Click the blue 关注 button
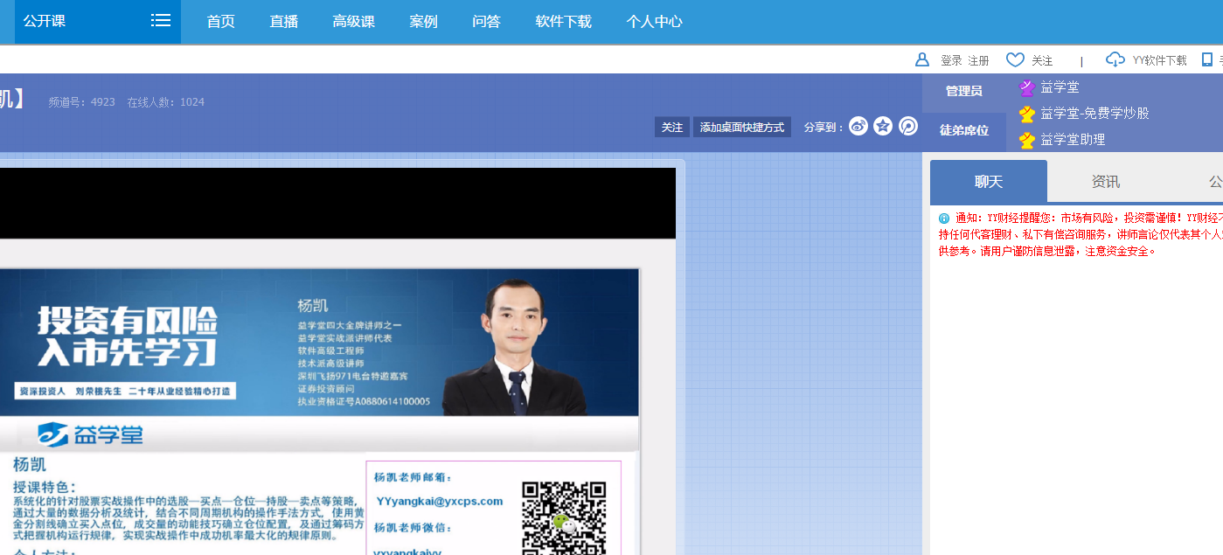 [x=672, y=128]
